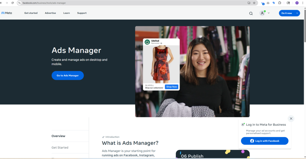The image size is (306, 159).
Task: Close the Log in to Meta for Business popup
Action: [x=291, y=119]
